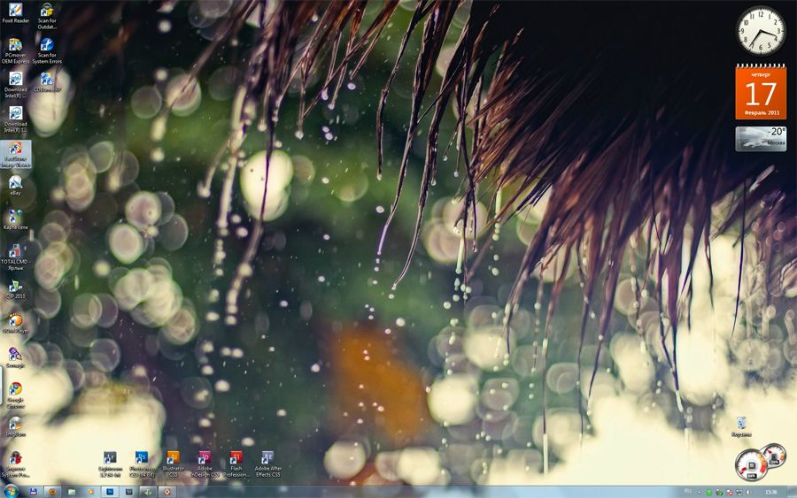Open the Adobe After Effects CS5 shortcut
This screenshot has height=498, width=797.
267,464
